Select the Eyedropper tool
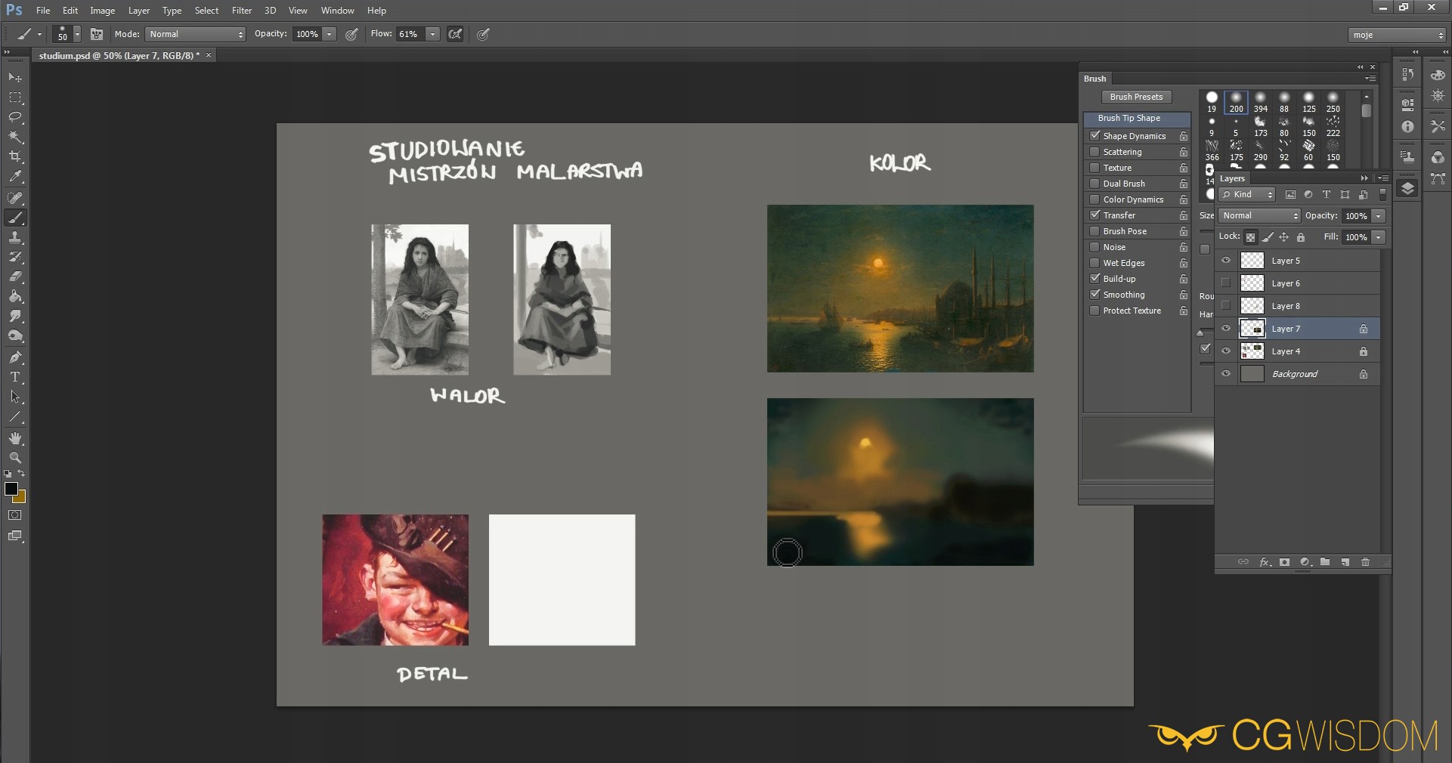 (x=15, y=177)
